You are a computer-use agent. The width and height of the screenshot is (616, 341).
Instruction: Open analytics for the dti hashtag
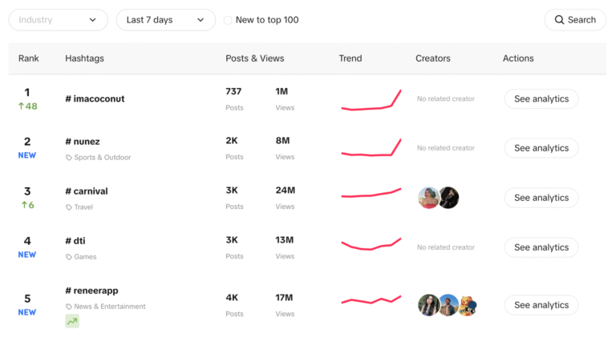(541, 247)
